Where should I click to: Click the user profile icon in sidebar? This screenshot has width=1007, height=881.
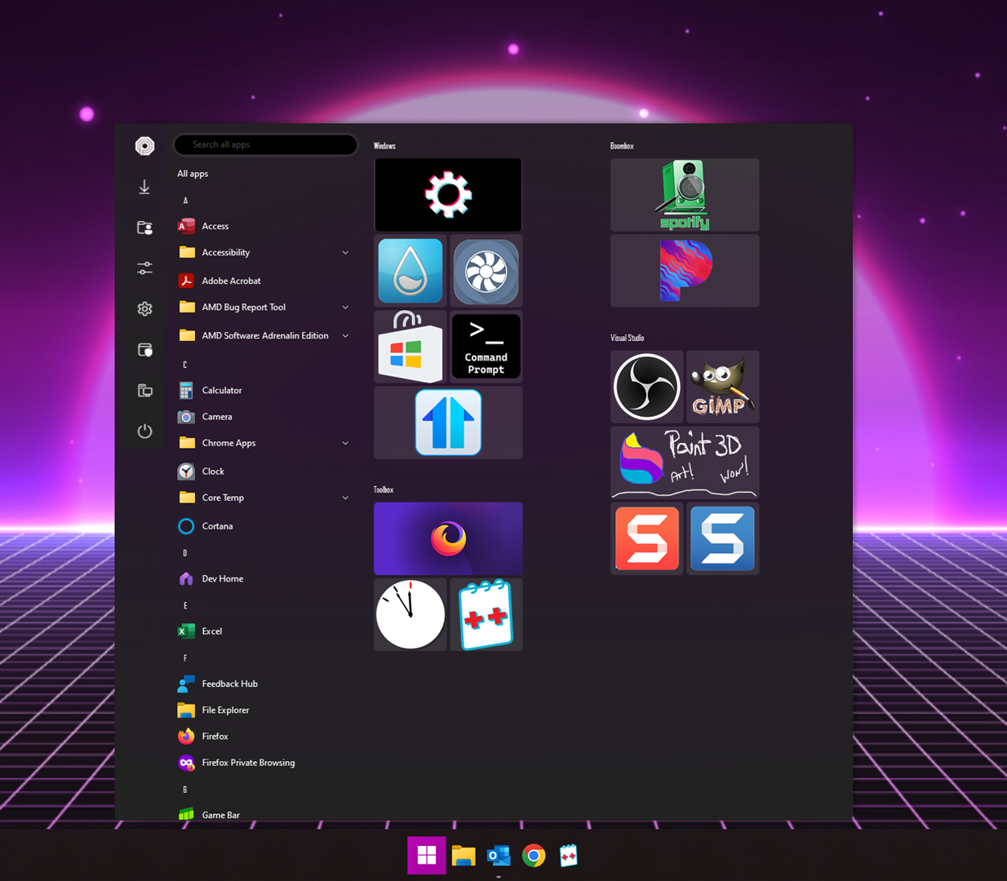coord(144,146)
